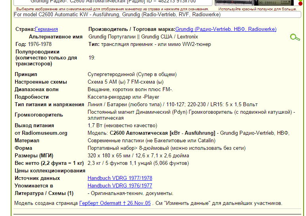The image size is (306, 216).
Task: Click 'трансляция приемник - или мимо WW2-тюнер'
Action: (156, 44)
